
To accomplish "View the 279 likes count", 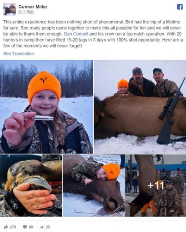I will coord(13,227).
